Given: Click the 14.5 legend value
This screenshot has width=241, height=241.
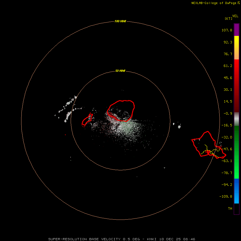Looking at the screenshot, I should coord(228,101).
